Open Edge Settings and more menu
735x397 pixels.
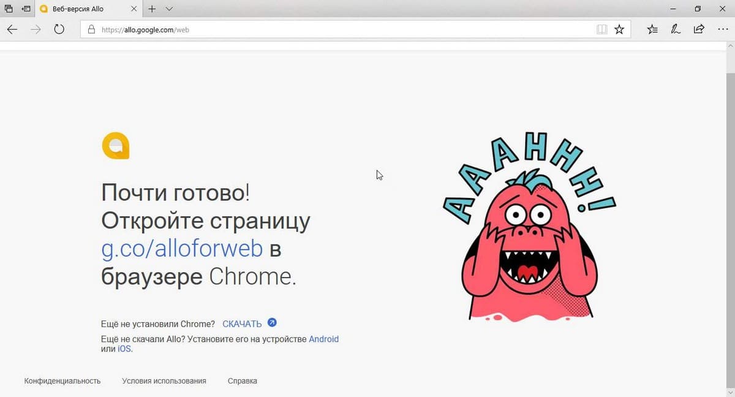pyautogui.click(x=722, y=29)
